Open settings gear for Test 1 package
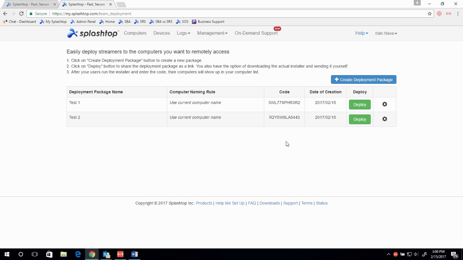Screen dimensions: 463x260 pyautogui.click(x=385, y=104)
